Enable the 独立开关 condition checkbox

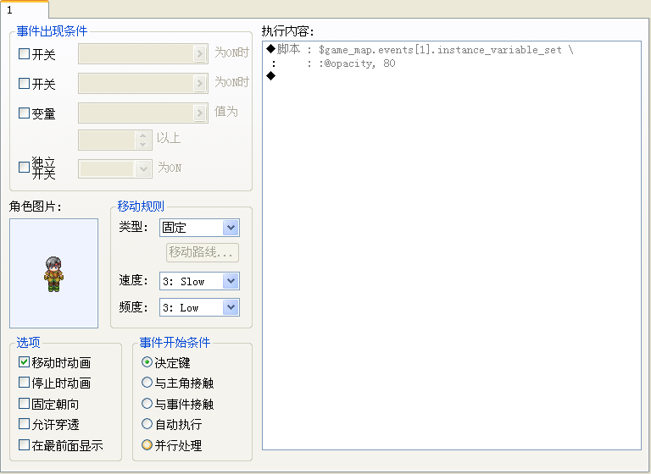point(24,167)
